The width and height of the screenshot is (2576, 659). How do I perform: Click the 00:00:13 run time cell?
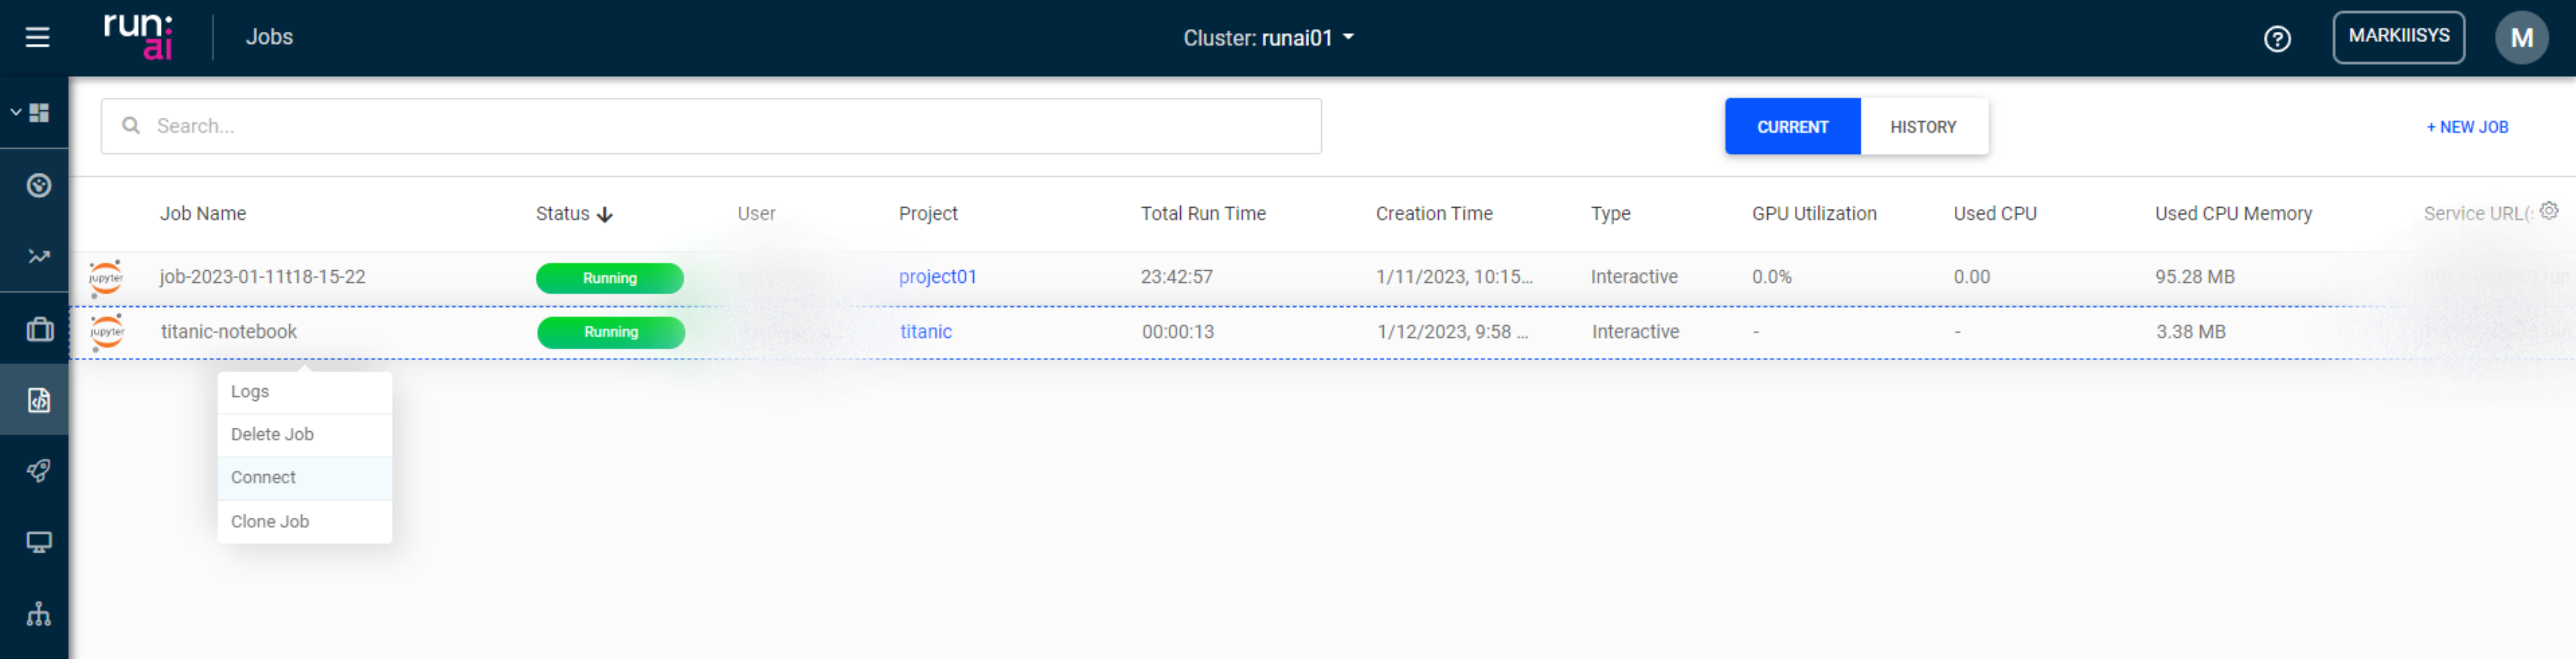1178,332
